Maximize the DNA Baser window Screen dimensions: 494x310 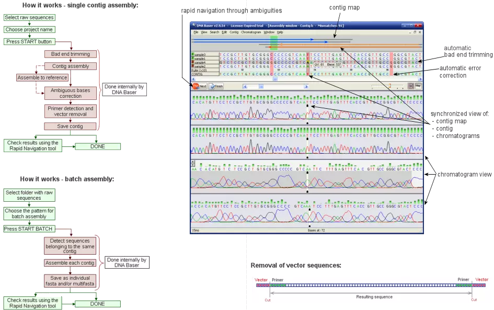411,26
